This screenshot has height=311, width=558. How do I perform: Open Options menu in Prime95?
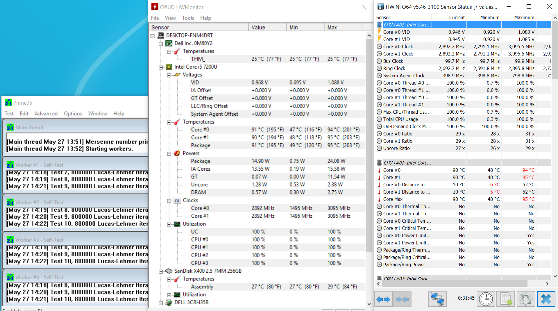pos(73,113)
